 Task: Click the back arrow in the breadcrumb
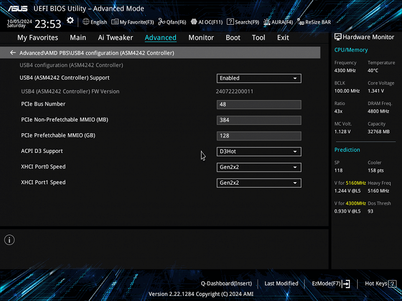(x=13, y=52)
